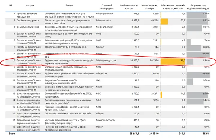The width and height of the screenshot is (216, 140).
Task: Click the 60,8% bar in row 6
Action: click(x=194, y=48)
